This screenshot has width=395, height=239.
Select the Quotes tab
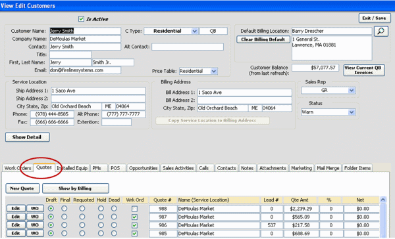pos(44,167)
